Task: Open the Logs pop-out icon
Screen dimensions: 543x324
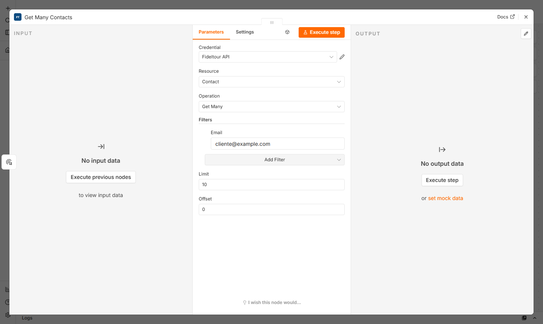Action: pyautogui.click(x=524, y=318)
